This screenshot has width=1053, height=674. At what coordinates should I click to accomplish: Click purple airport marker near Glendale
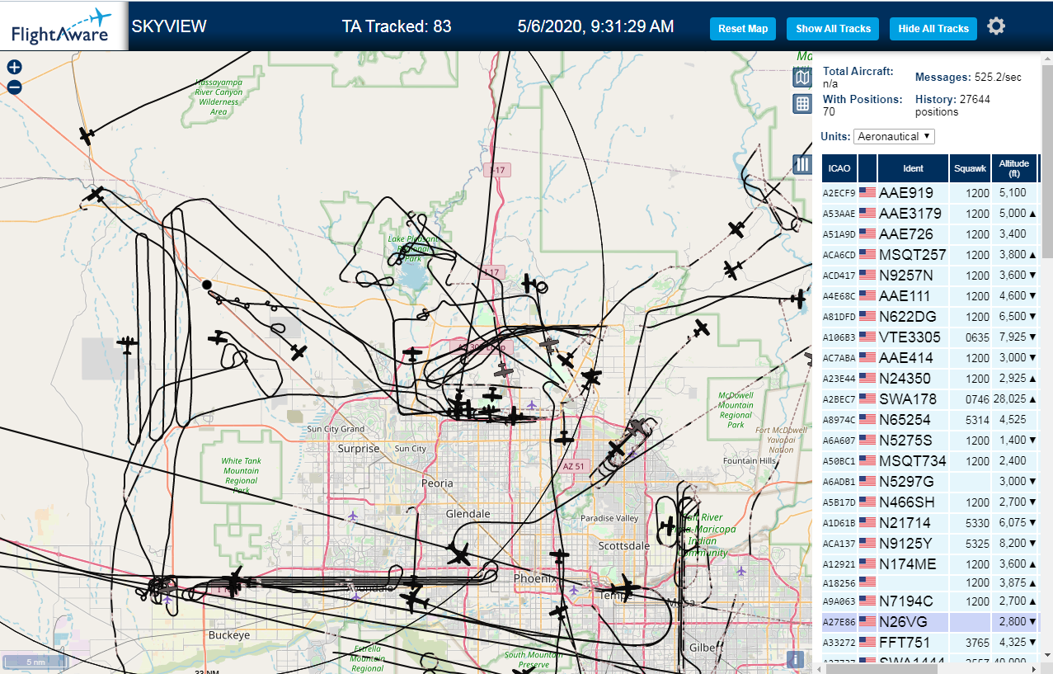(354, 516)
